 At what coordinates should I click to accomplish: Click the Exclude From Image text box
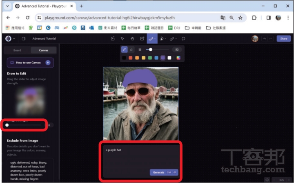(30, 171)
